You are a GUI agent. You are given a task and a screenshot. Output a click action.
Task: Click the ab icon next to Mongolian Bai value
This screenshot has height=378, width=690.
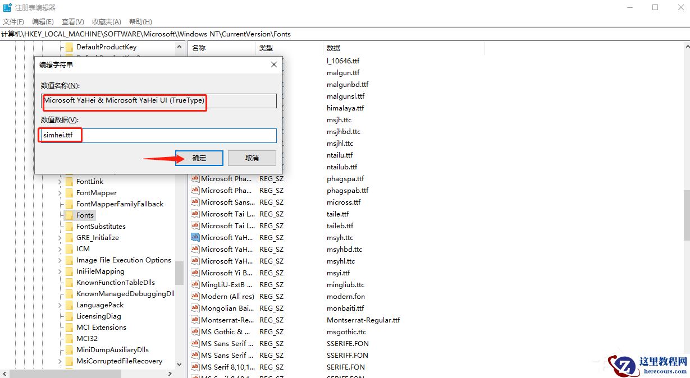(195, 308)
